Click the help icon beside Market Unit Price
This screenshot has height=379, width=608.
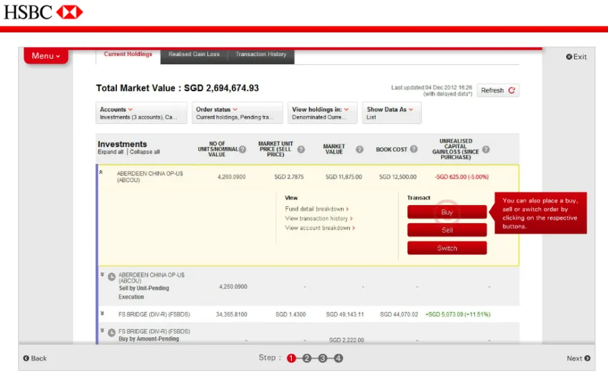(301, 150)
